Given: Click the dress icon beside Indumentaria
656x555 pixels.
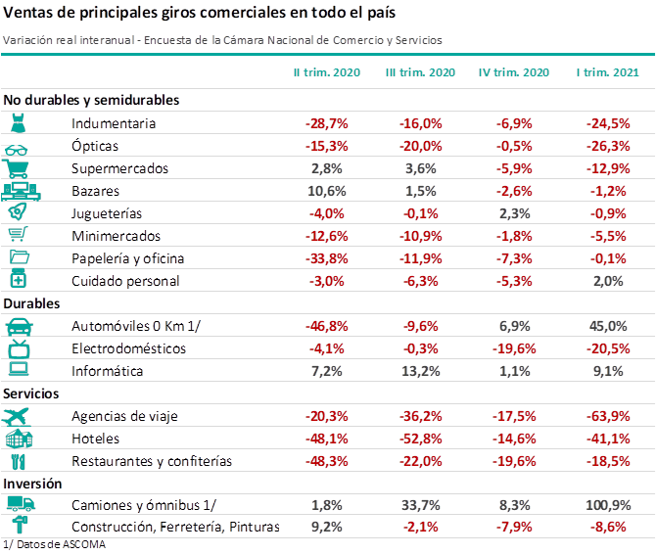Looking at the screenshot, I should (18, 123).
